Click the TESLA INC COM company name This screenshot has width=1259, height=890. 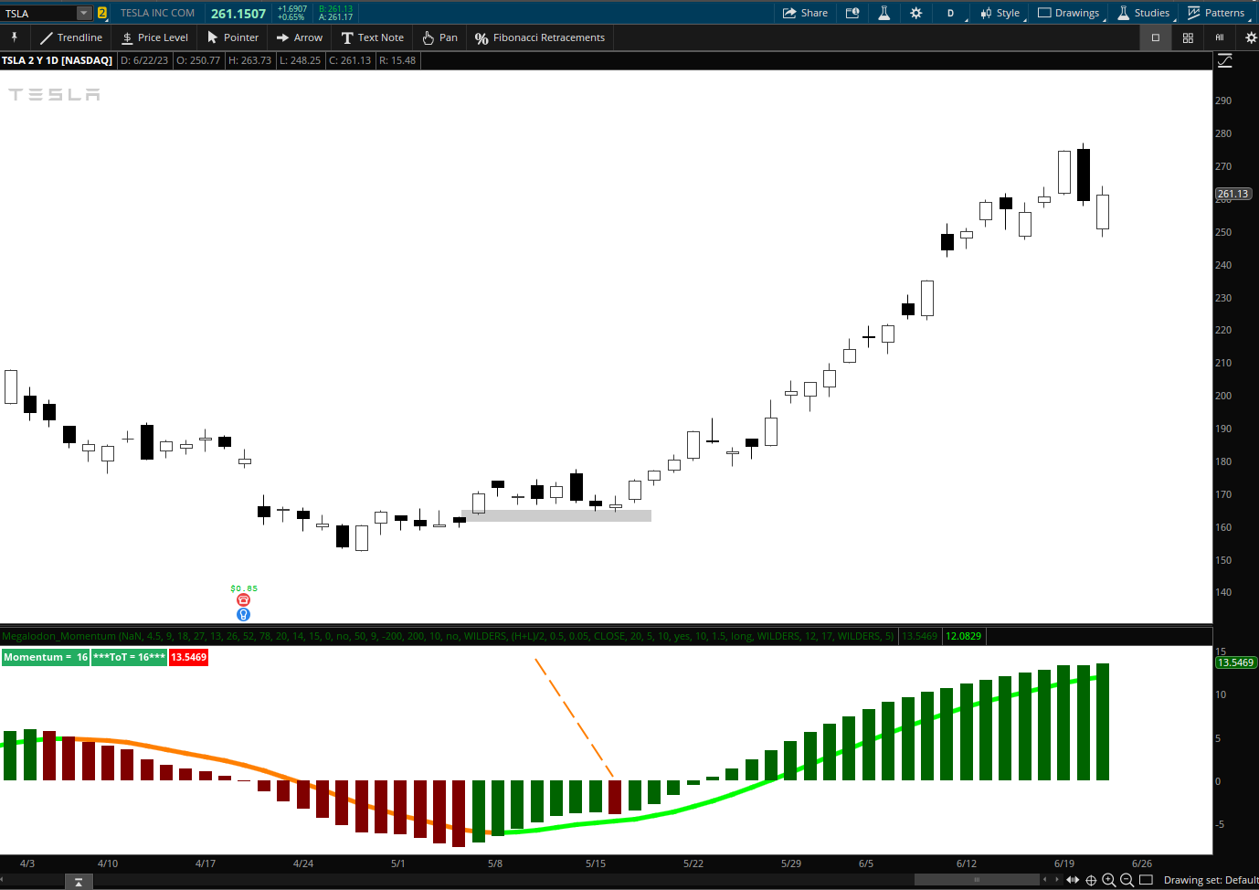pyautogui.click(x=157, y=13)
